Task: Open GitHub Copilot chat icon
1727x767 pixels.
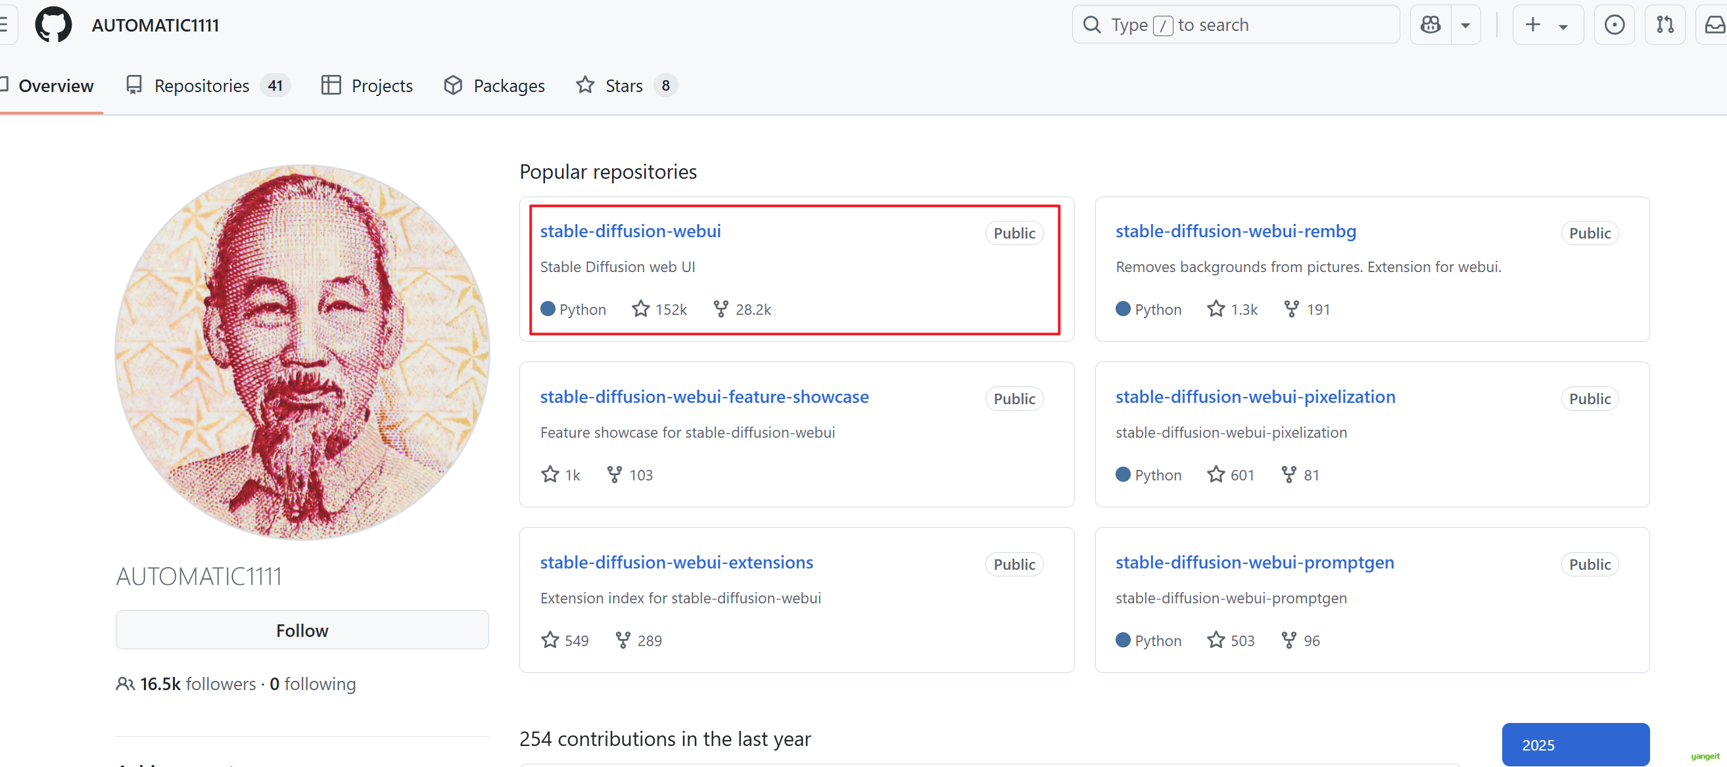Action: click(1431, 25)
